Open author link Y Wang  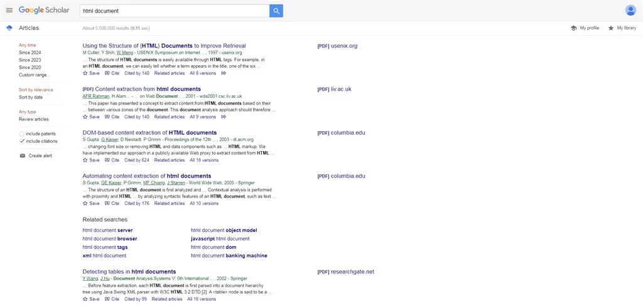click(x=90, y=278)
